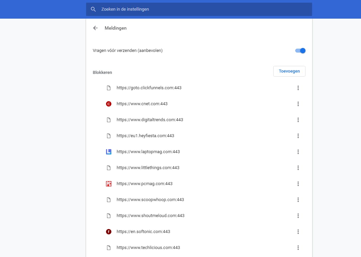Click the file icon beside techlicious.com

pos(108,248)
